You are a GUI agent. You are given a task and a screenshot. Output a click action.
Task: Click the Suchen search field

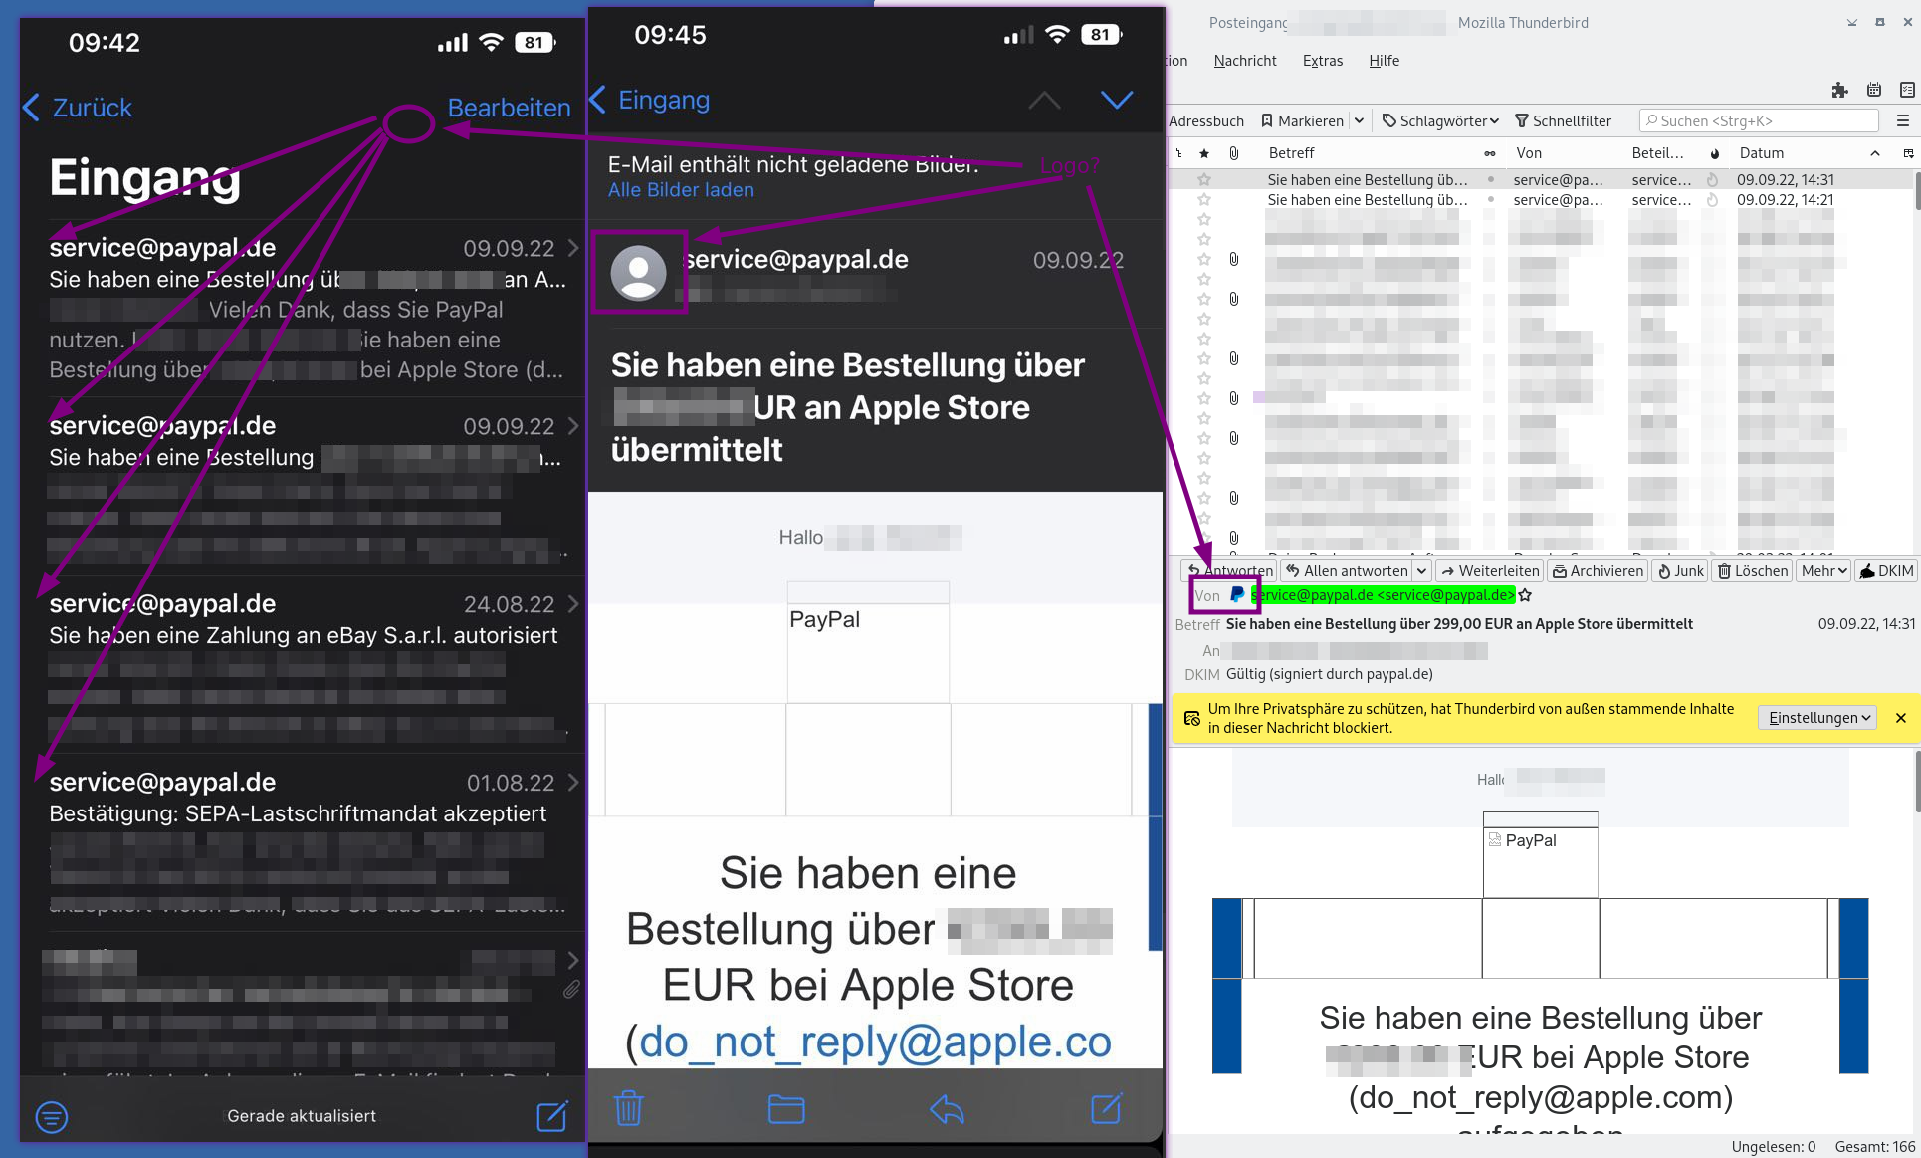pos(1758,120)
